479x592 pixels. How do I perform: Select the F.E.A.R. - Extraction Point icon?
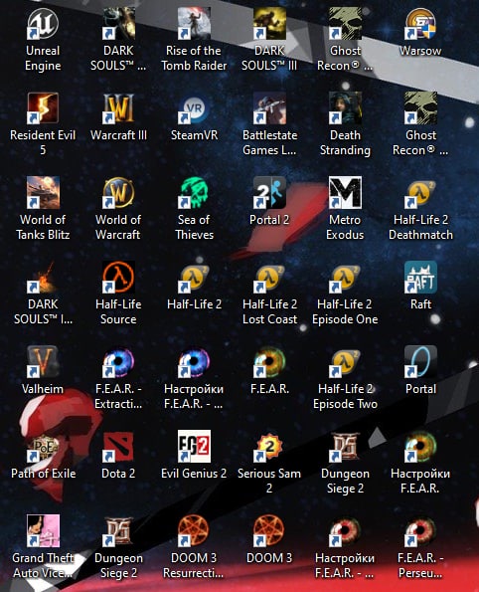pyautogui.click(x=118, y=362)
